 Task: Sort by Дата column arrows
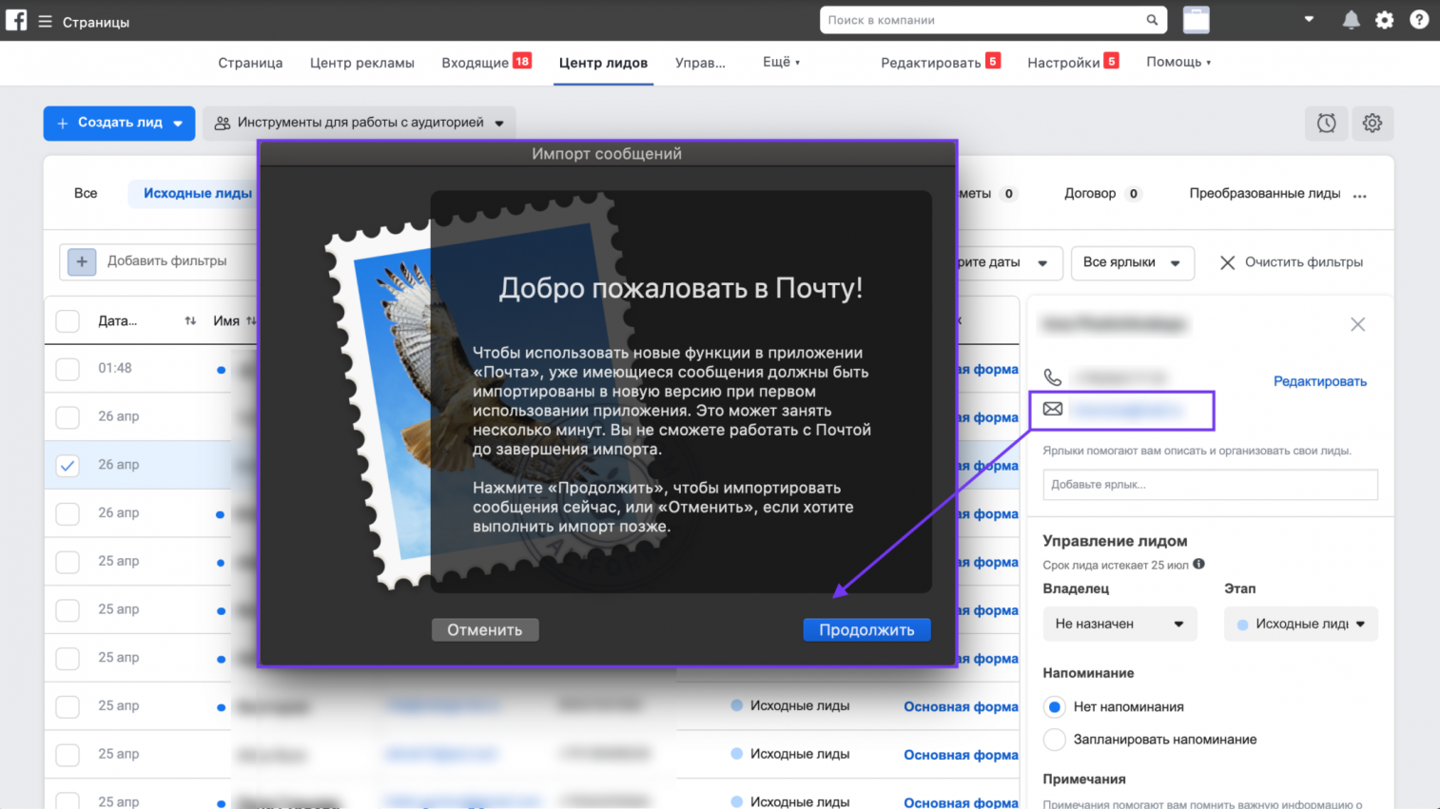pyautogui.click(x=190, y=321)
